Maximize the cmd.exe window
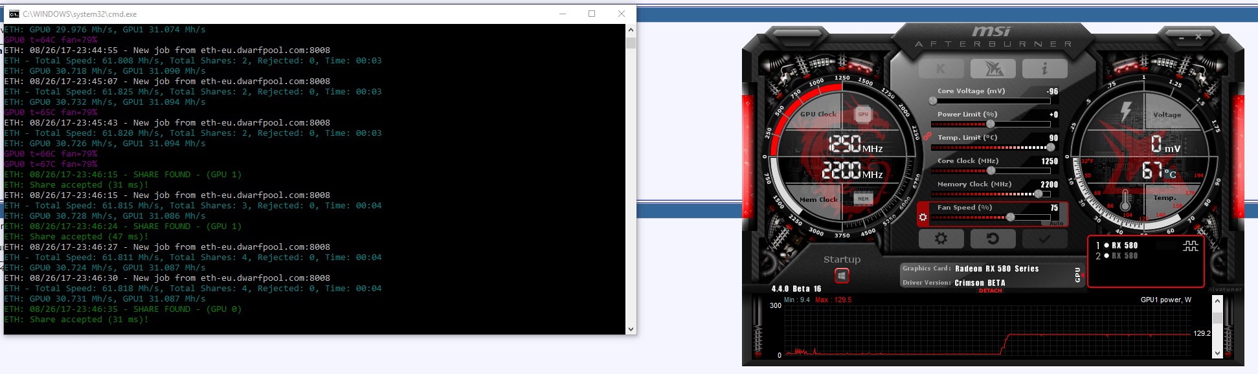The width and height of the screenshot is (1258, 374). (x=592, y=14)
